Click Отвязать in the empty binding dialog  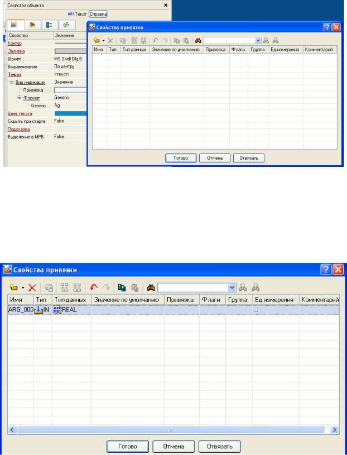[x=249, y=158]
